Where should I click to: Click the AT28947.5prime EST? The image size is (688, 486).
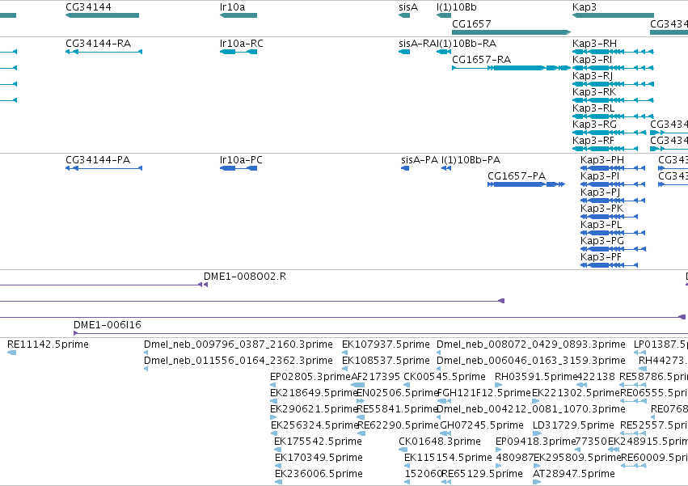coord(537,482)
